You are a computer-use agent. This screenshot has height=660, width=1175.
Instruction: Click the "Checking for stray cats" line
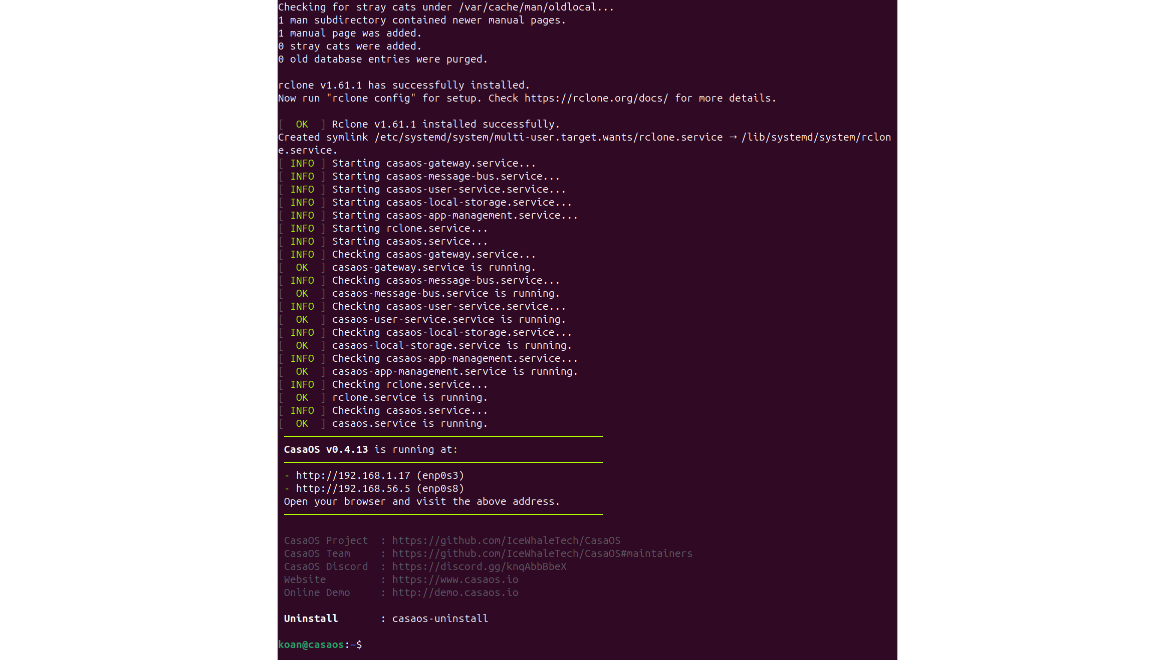pos(445,7)
